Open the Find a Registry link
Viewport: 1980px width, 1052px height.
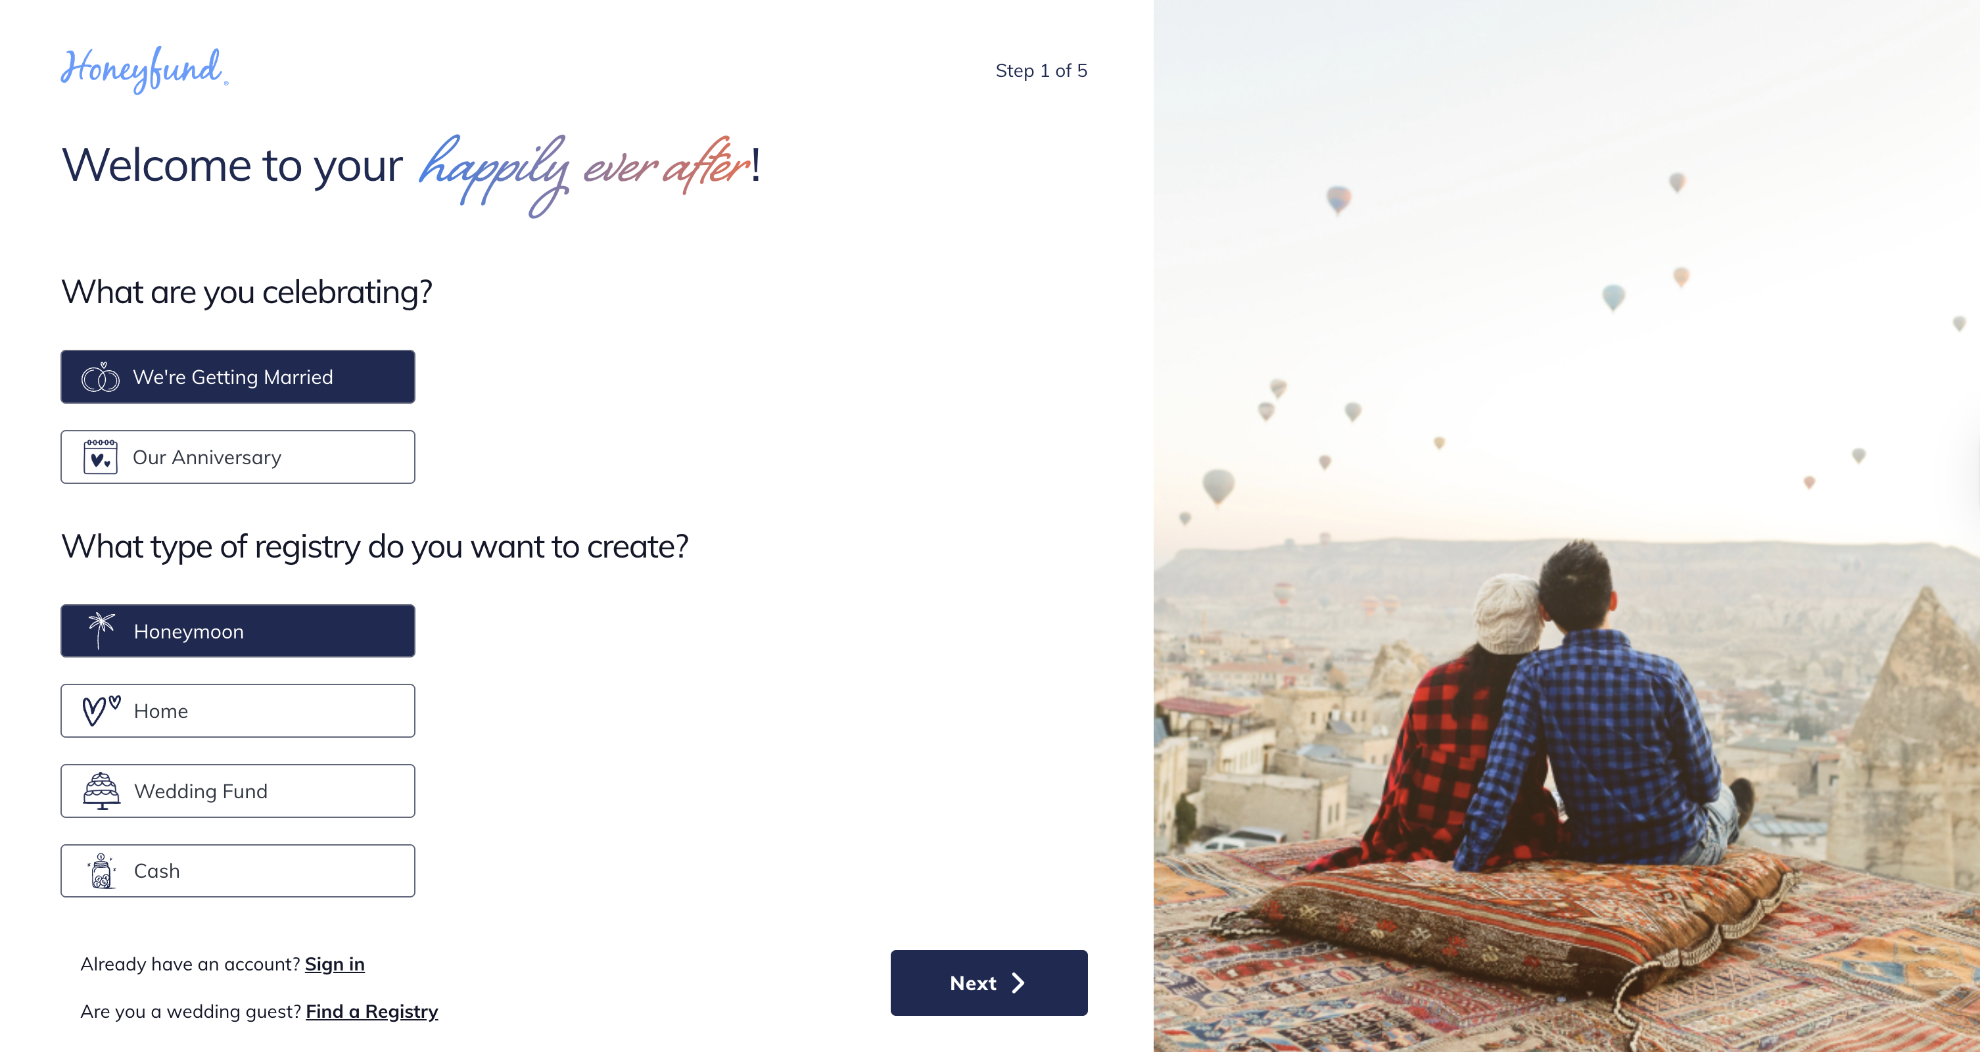tap(372, 1011)
